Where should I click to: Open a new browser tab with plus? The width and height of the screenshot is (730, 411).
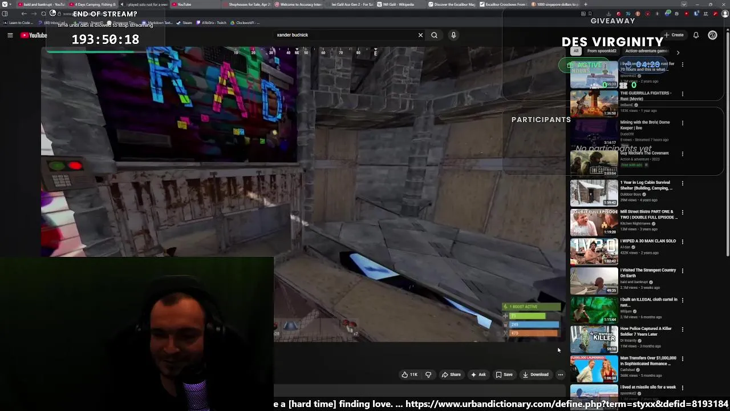pos(585,5)
